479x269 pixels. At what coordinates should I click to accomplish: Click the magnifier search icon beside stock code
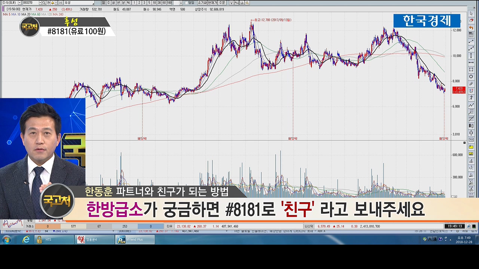click(44, 3)
